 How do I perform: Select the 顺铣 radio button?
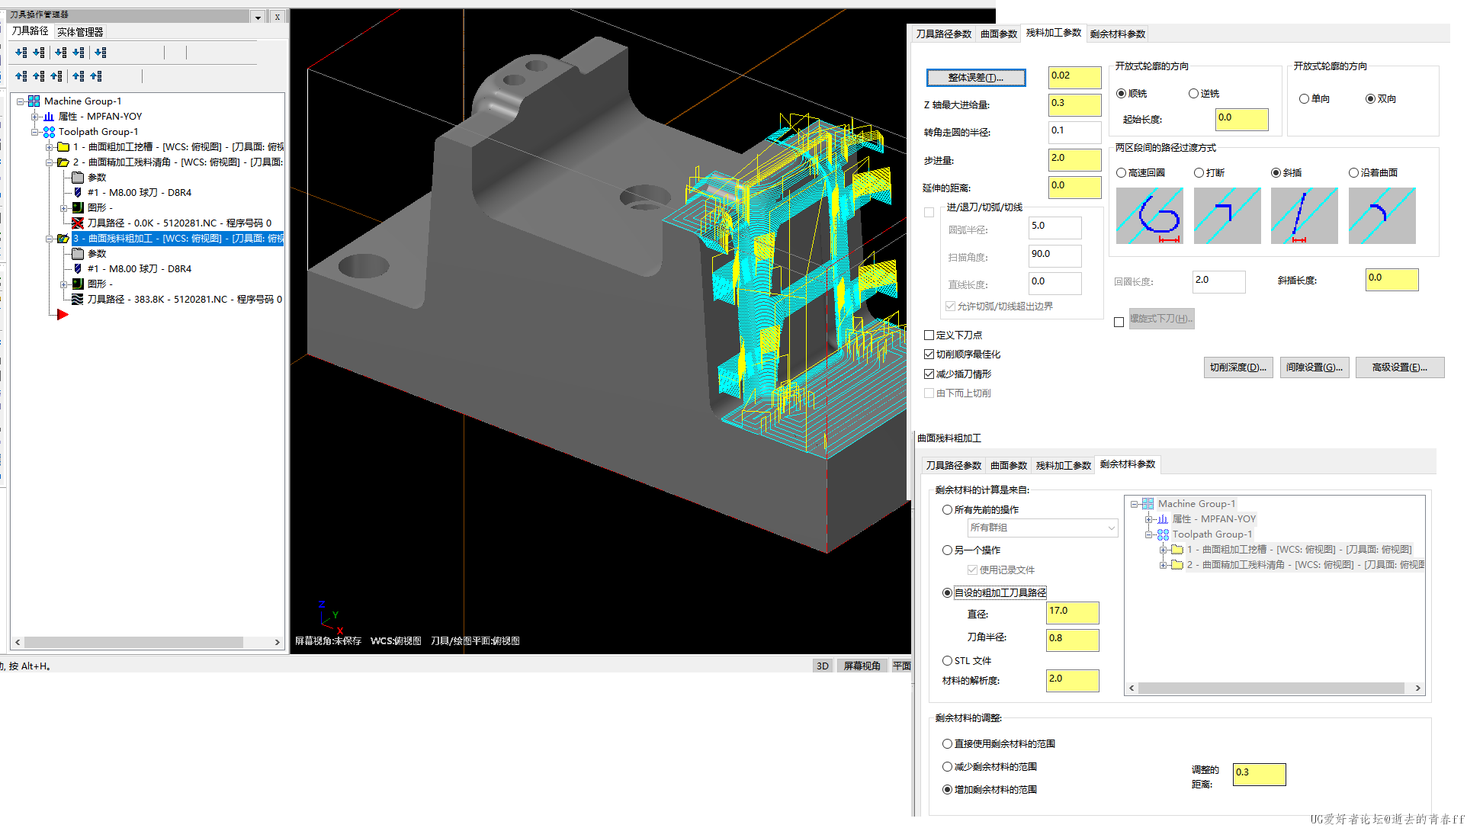[1121, 94]
